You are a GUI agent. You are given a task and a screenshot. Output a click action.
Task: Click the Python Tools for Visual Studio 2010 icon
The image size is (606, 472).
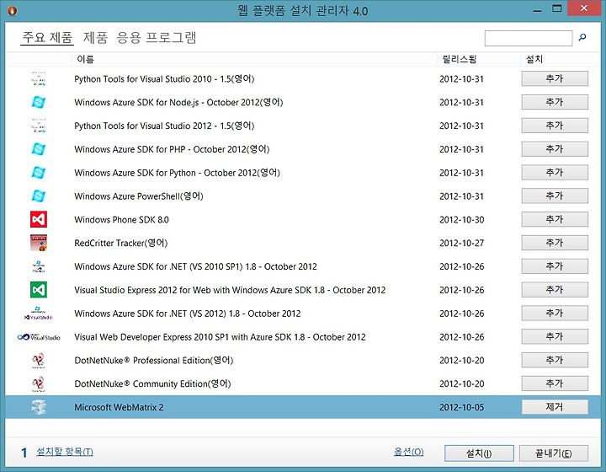click(x=39, y=79)
